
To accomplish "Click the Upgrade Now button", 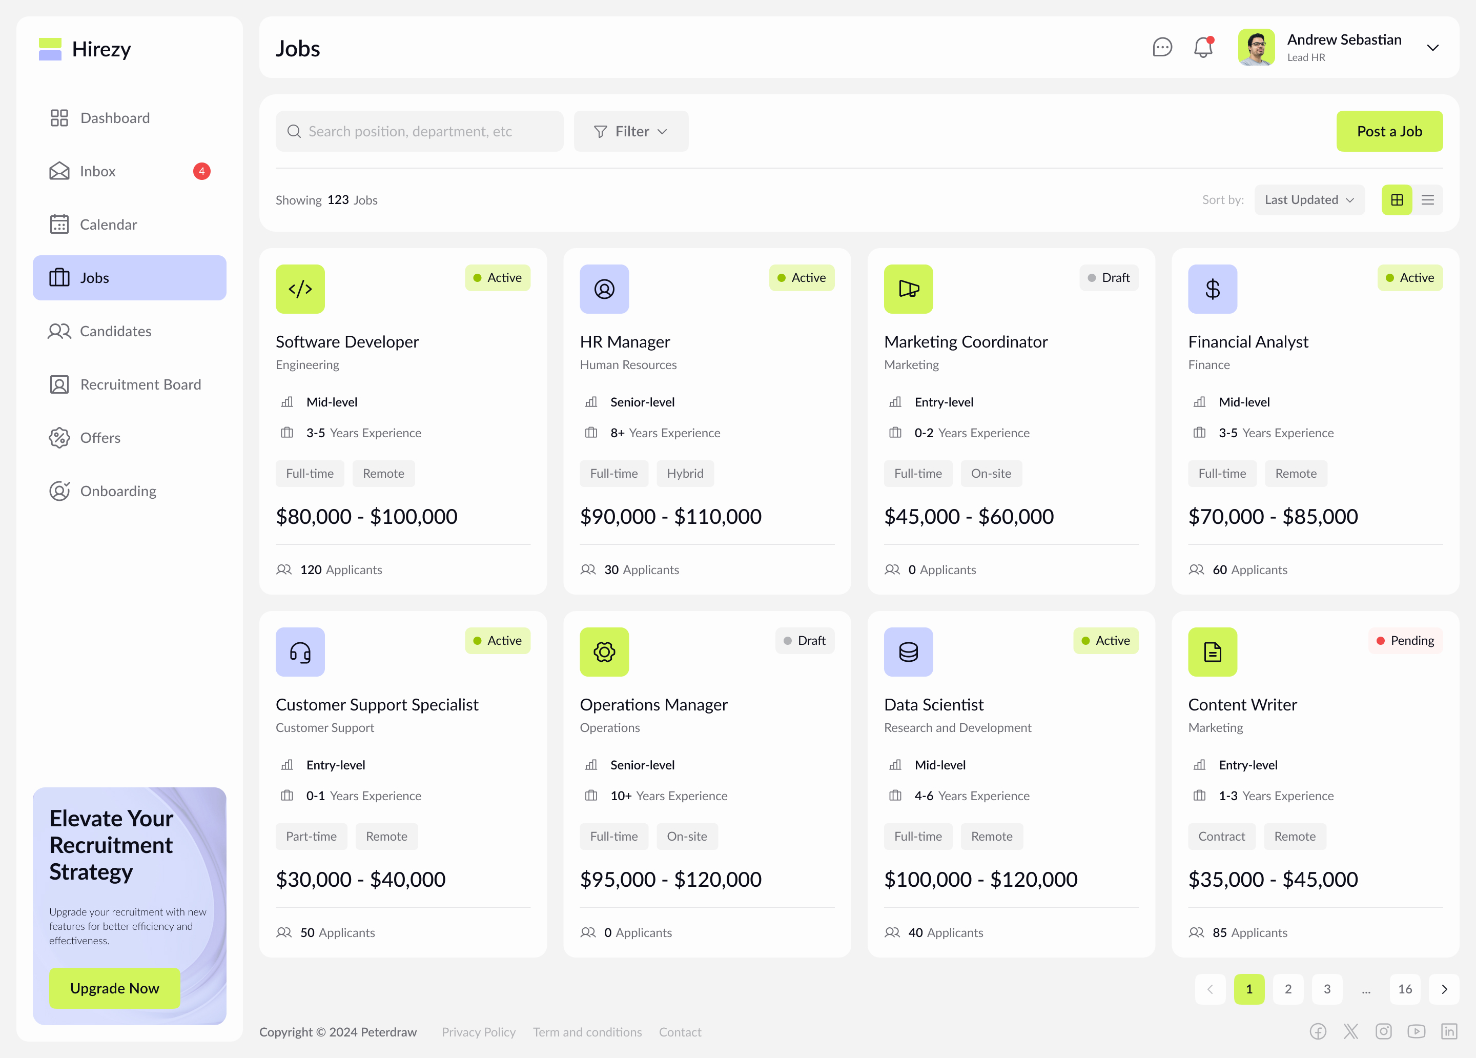I will click(x=114, y=988).
